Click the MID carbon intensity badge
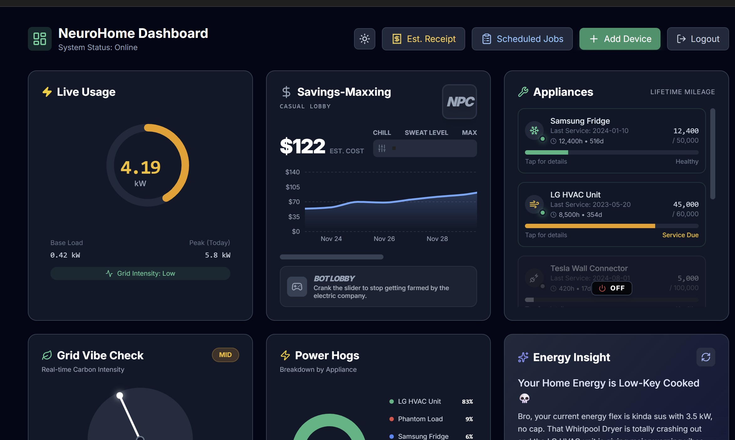The height and width of the screenshot is (440, 735). (x=225, y=355)
